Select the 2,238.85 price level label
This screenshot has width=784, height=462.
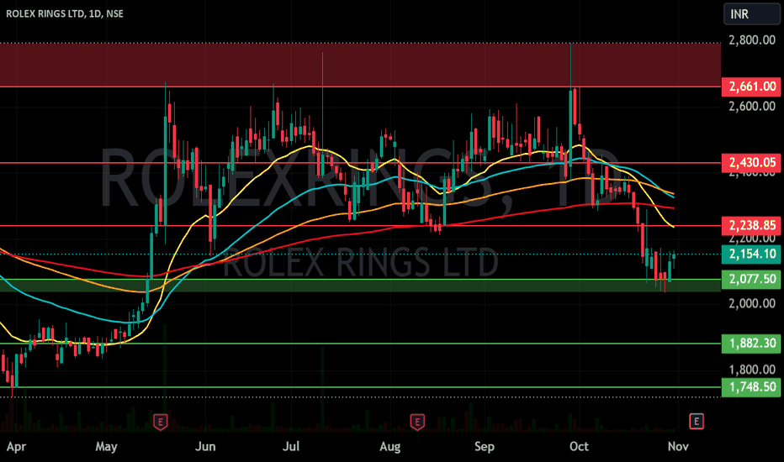click(x=751, y=226)
